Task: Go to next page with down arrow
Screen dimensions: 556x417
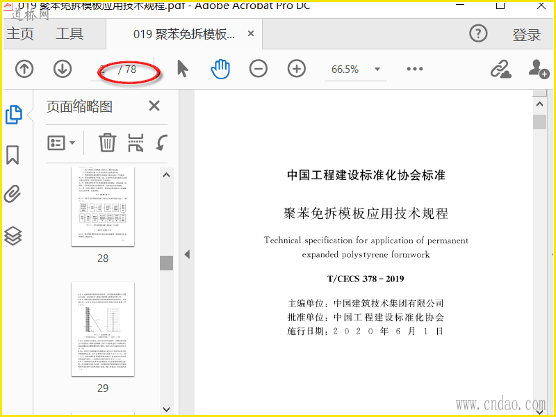Action: coord(63,69)
